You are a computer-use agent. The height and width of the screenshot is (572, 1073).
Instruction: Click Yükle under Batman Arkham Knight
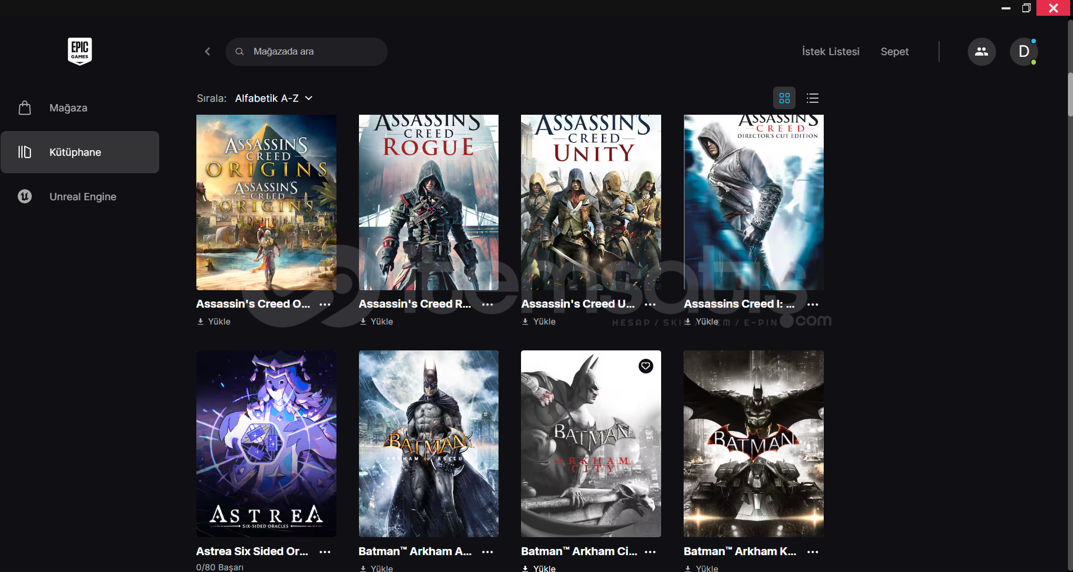click(702, 568)
